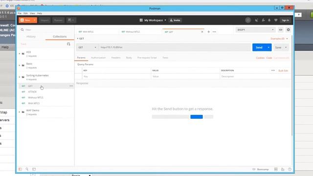The image size is (313, 176).
Task: Click the Import button
Action: point(45,20)
